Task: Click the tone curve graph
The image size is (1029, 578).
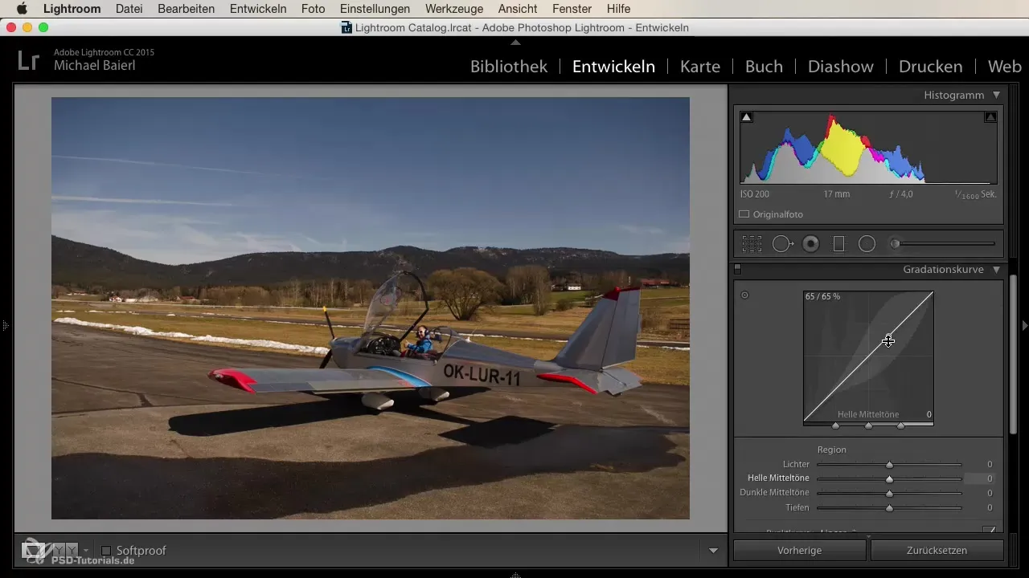Action: 868,356
